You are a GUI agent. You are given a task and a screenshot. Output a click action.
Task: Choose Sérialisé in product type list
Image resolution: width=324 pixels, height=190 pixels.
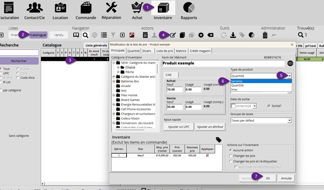[x=261, y=81]
